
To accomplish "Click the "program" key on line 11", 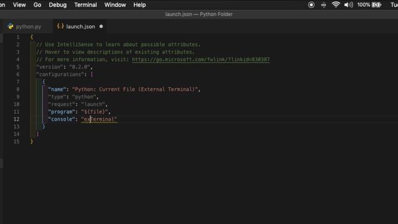I will point(62,112).
